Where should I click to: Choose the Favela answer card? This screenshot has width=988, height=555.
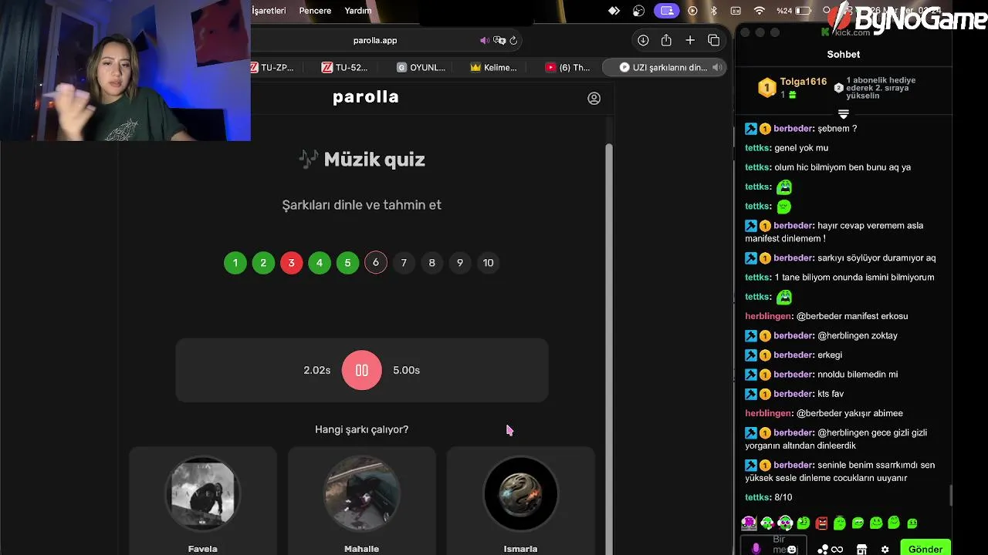pos(203,501)
